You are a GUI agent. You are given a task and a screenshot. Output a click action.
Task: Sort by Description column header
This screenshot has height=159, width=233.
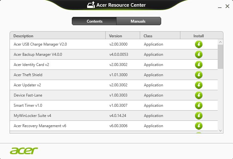tap(58, 36)
